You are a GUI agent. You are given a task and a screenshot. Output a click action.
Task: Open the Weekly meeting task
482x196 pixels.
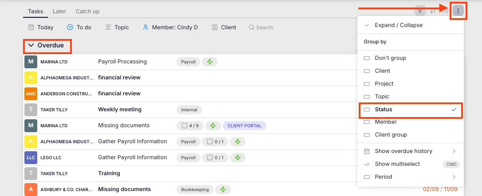[120, 110]
